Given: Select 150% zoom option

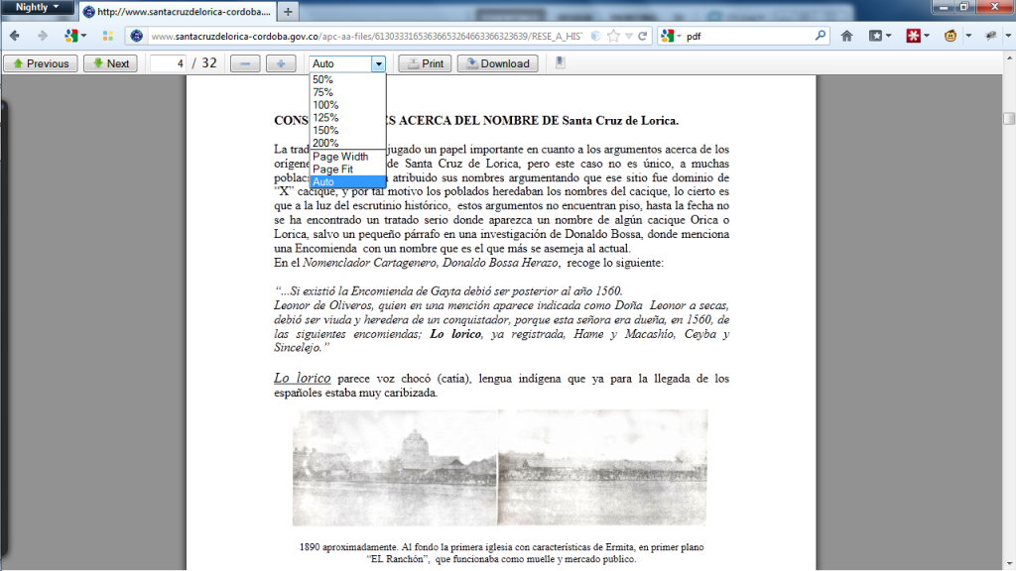Looking at the screenshot, I should pos(325,130).
